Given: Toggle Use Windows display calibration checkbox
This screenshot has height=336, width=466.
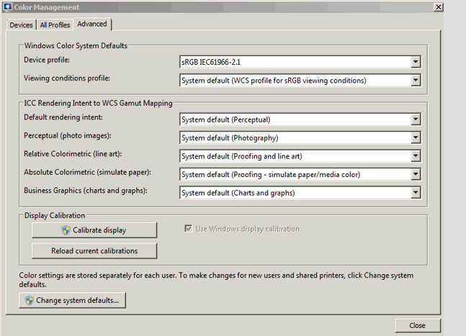Looking at the screenshot, I should point(189,229).
